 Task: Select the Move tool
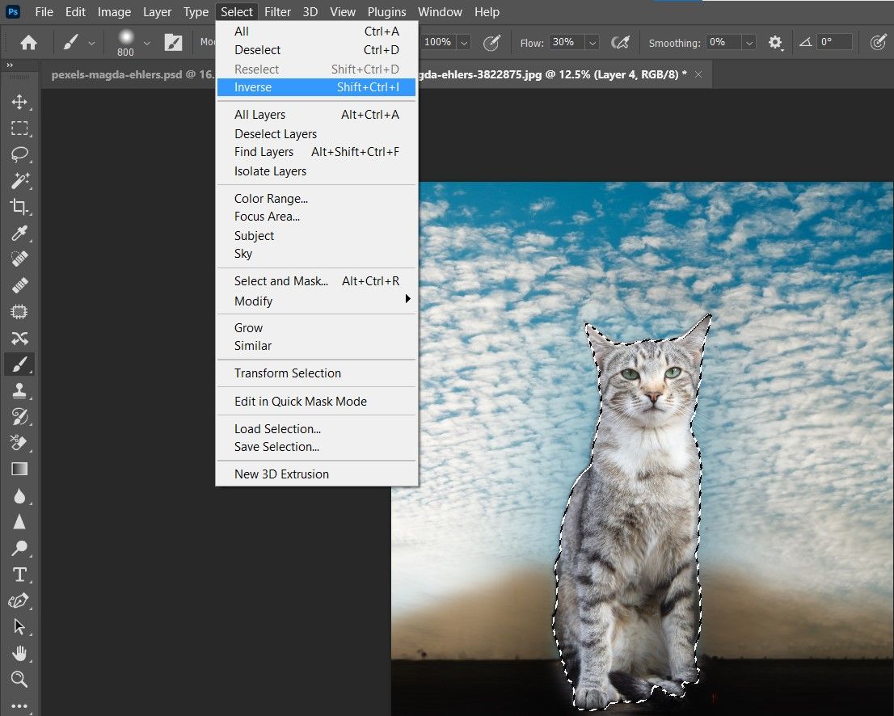pyautogui.click(x=19, y=102)
